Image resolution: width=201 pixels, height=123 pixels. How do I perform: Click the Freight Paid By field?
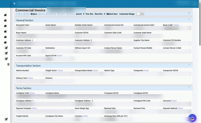30,119
